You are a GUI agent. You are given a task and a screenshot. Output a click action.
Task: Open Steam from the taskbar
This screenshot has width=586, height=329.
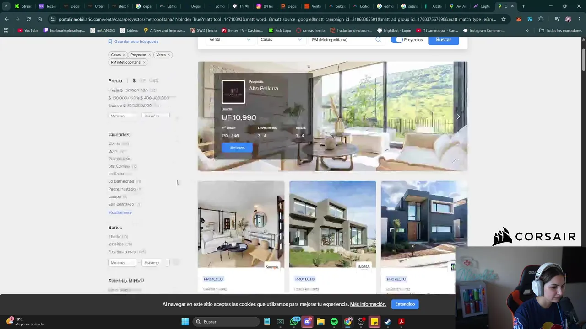pos(388,322)
